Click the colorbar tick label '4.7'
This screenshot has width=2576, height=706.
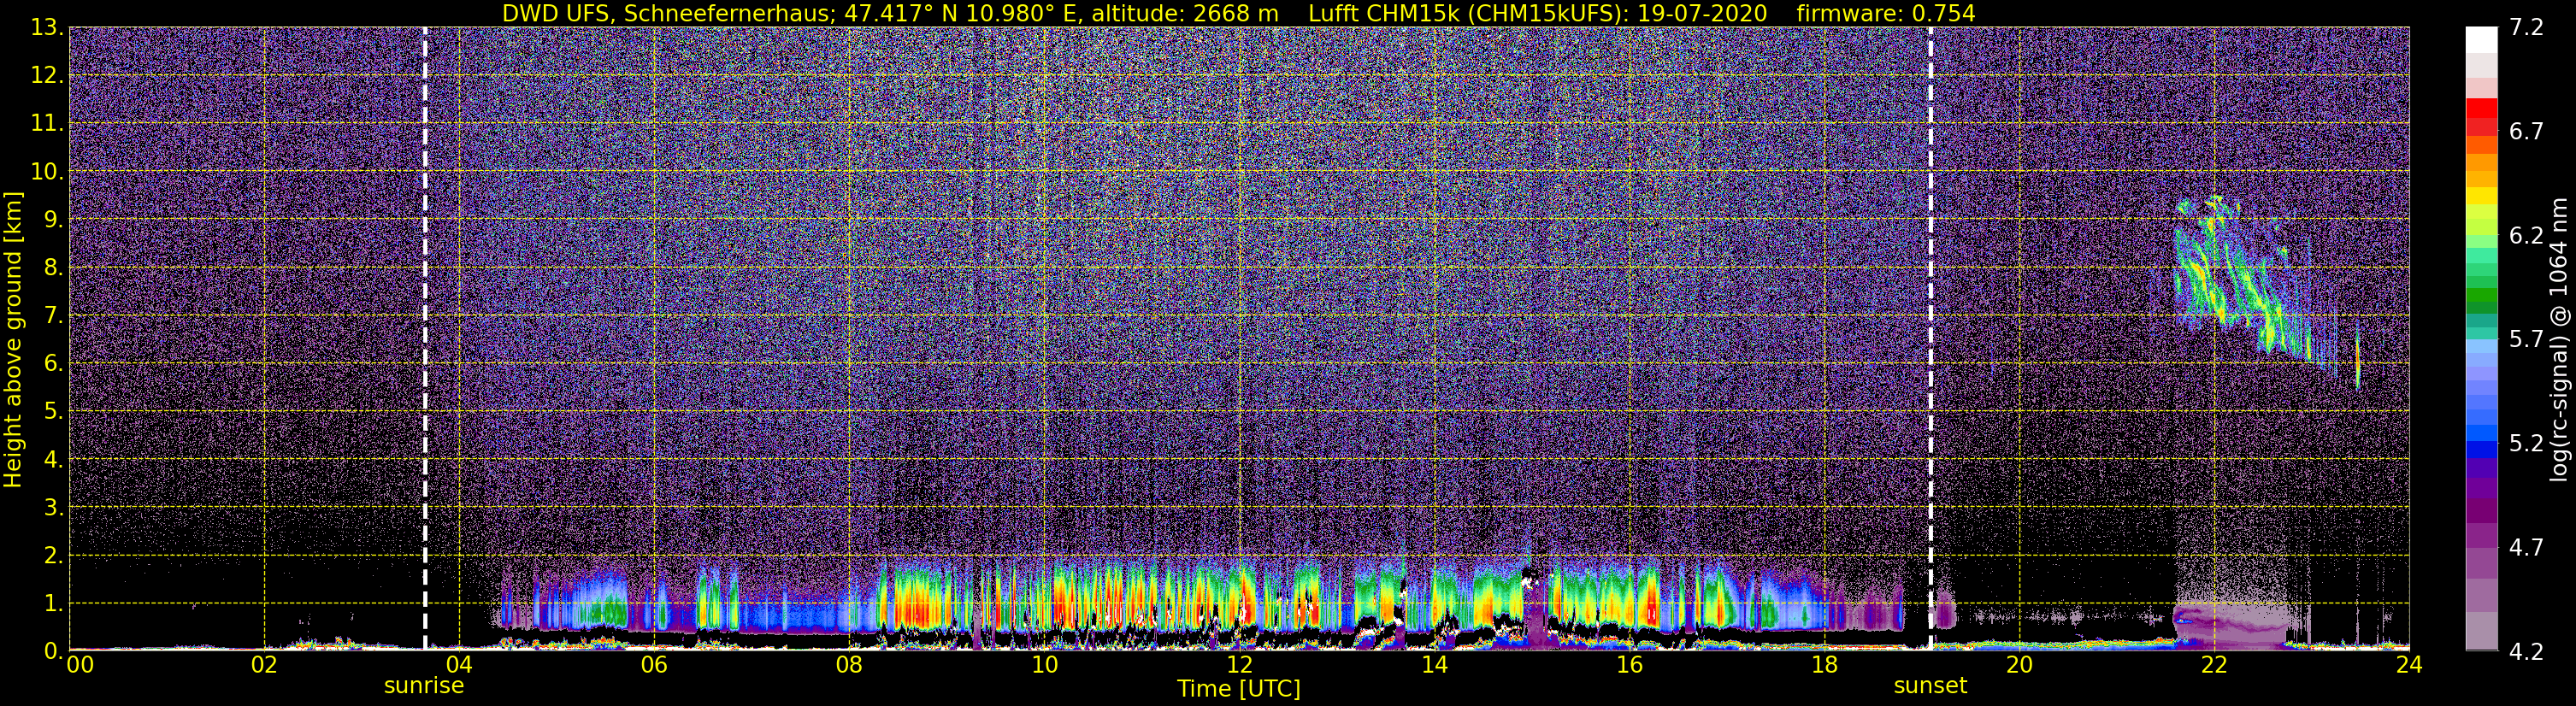click(2526, 548)
